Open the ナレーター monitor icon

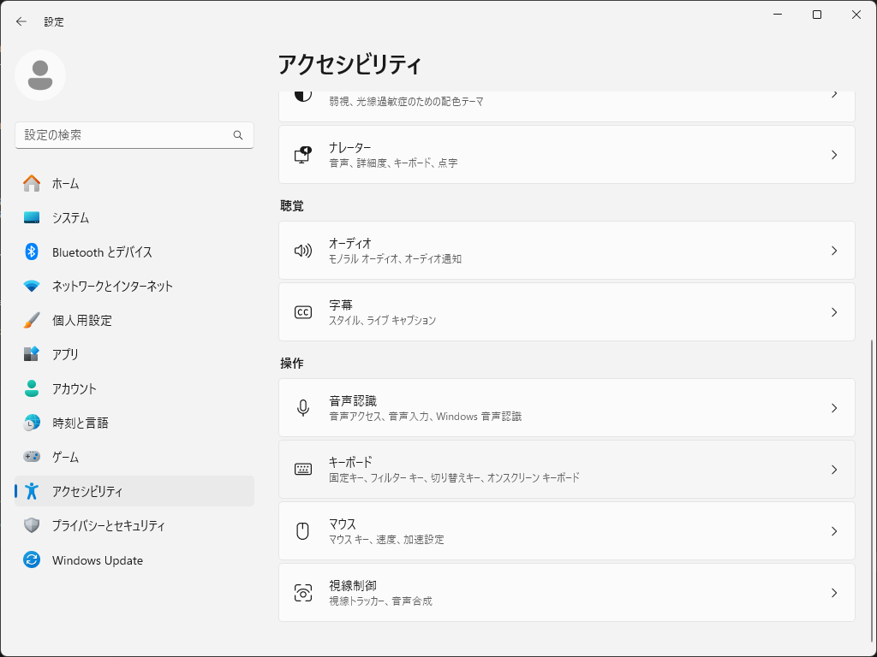point(302,154)
